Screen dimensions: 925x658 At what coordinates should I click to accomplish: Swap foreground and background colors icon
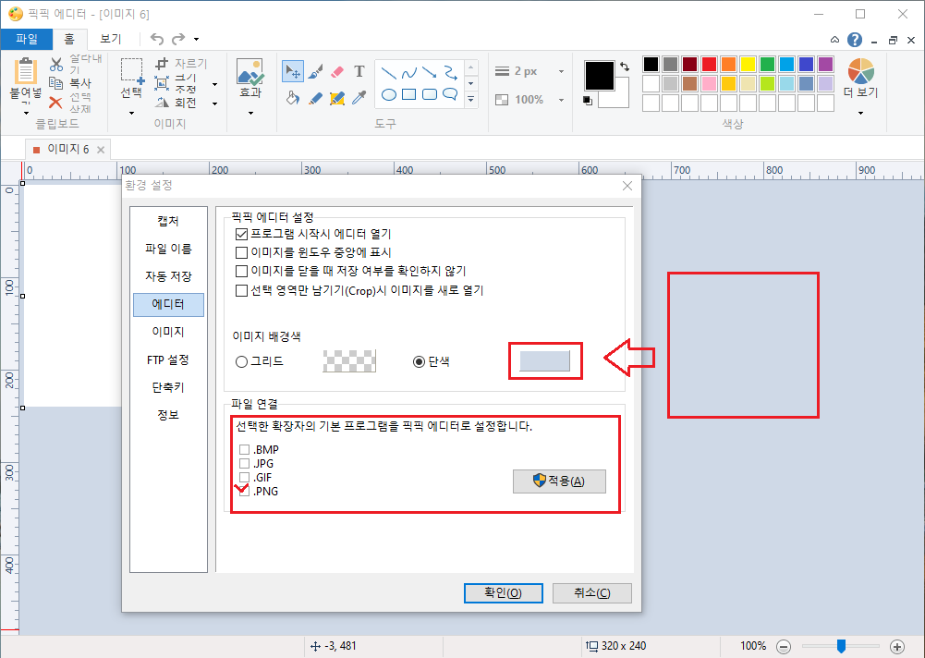click(x=625, y=67)
